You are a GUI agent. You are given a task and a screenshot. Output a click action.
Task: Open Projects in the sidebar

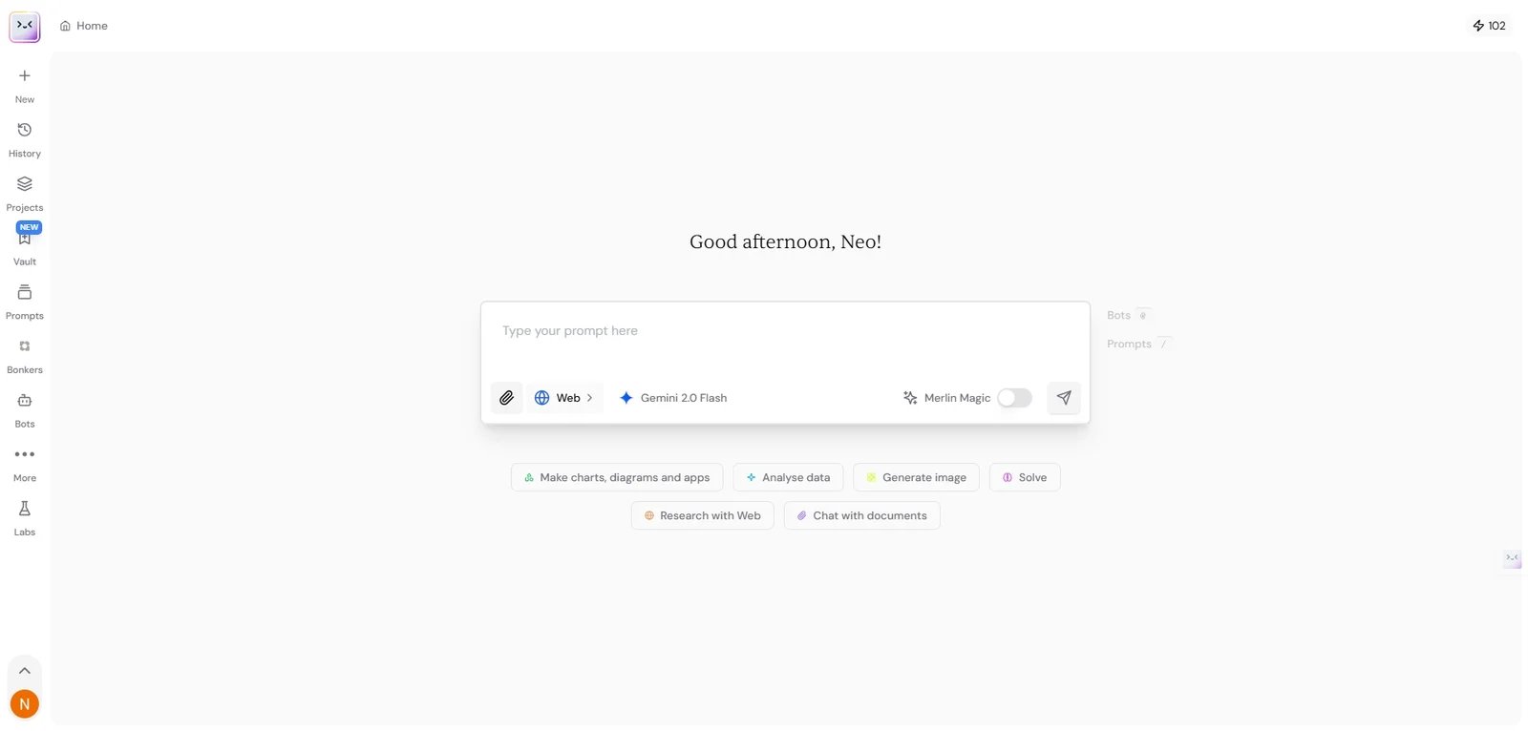click(25, 192)
